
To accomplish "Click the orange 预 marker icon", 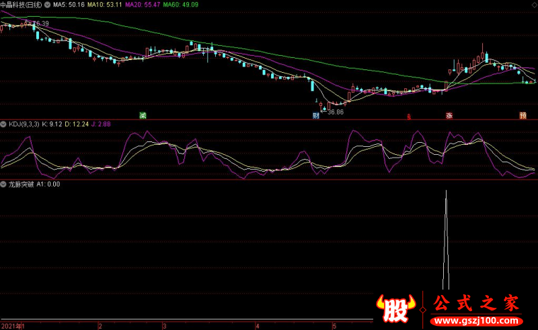I will (x=523, y=116).
